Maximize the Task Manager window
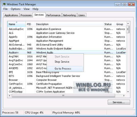Viewport: 137px width, 117px height. [x=124, y=4]
